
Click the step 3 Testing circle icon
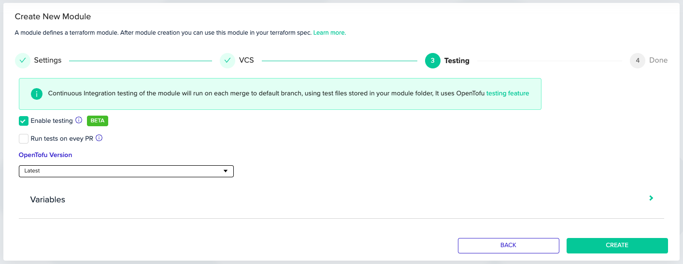[432, 61]
